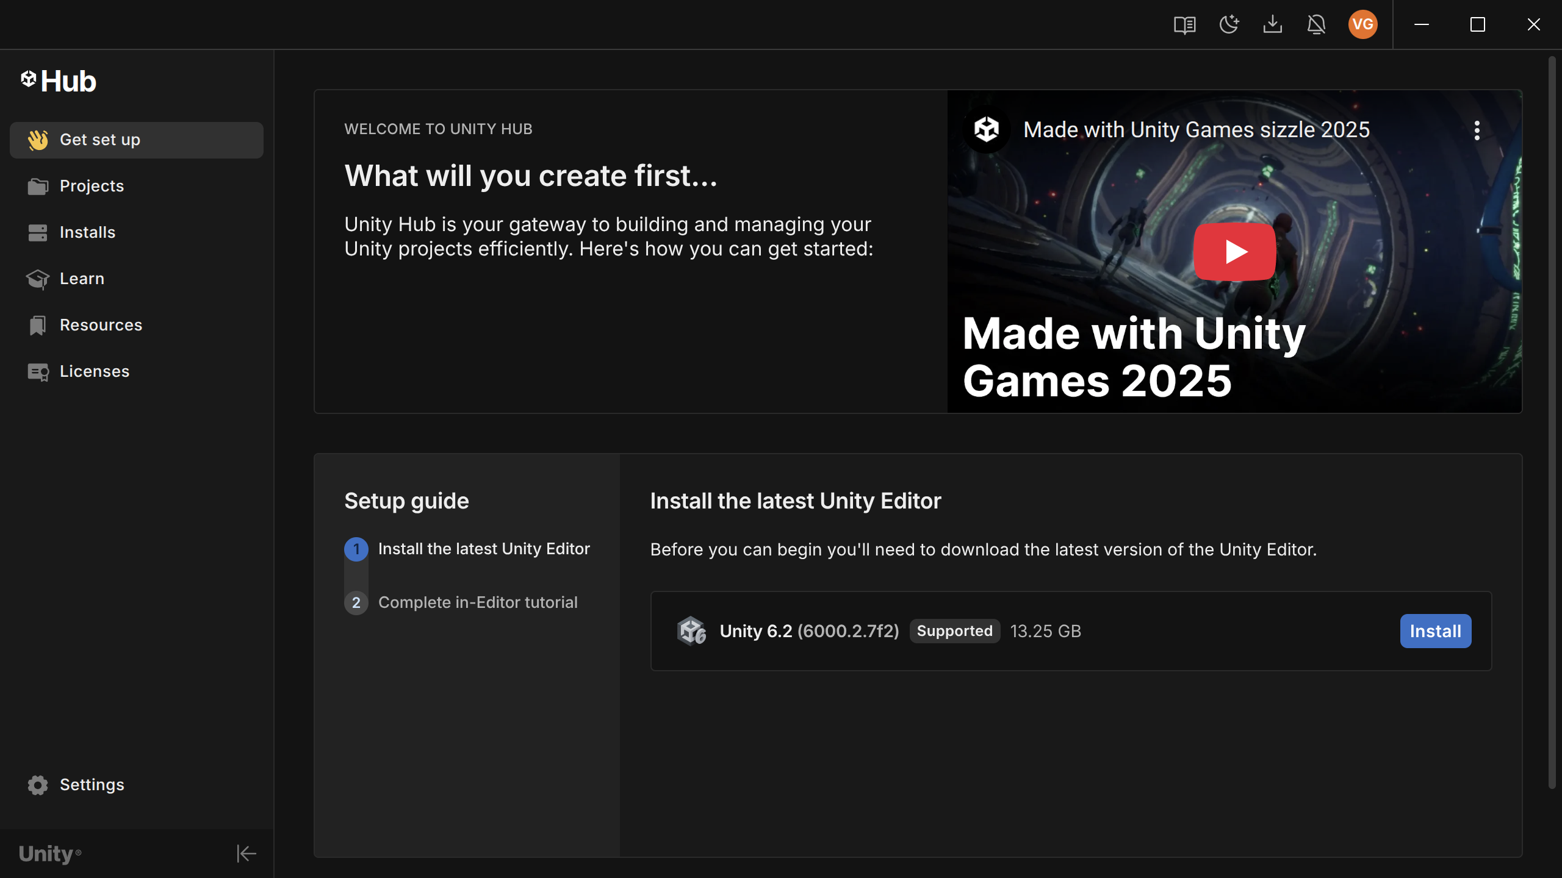Click the Unity Hub logo
1562x878 pixels.
point(59,81)
